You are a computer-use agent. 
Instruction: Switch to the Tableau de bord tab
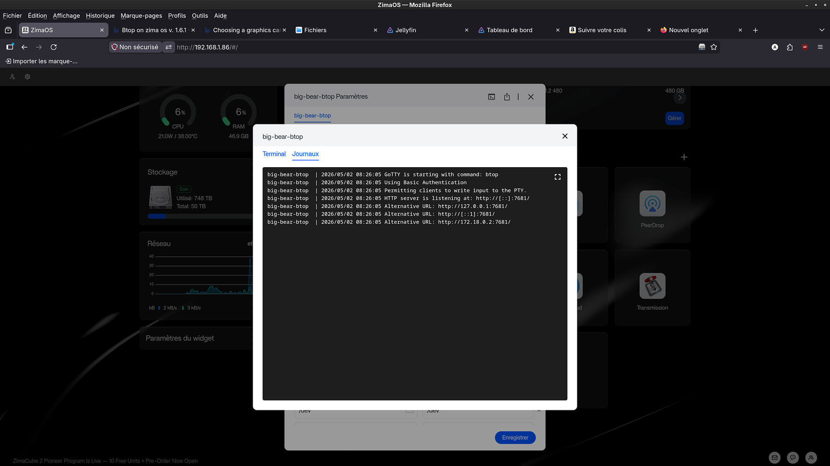[519, 30]
